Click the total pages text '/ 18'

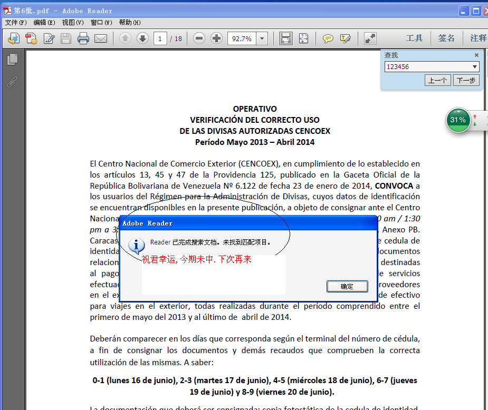(176, 39)
